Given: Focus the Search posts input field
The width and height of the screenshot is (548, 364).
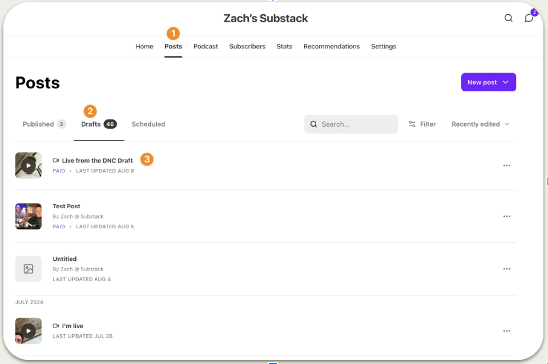Looking at the screenshot, I should click(x=351, y=124).
